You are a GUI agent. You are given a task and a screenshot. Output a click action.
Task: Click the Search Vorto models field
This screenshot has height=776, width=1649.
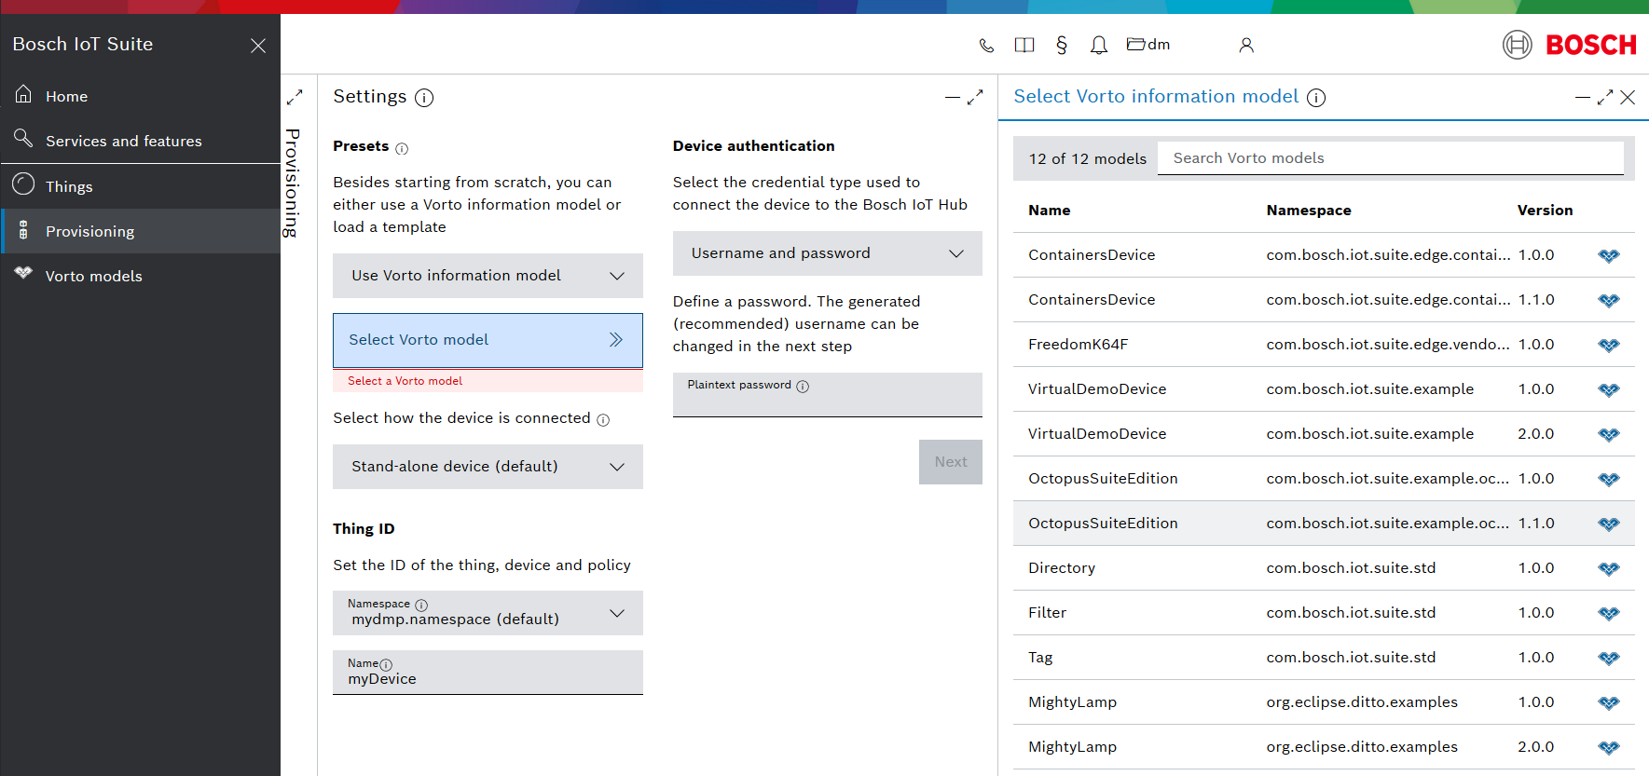click(x=1391, y=158)
